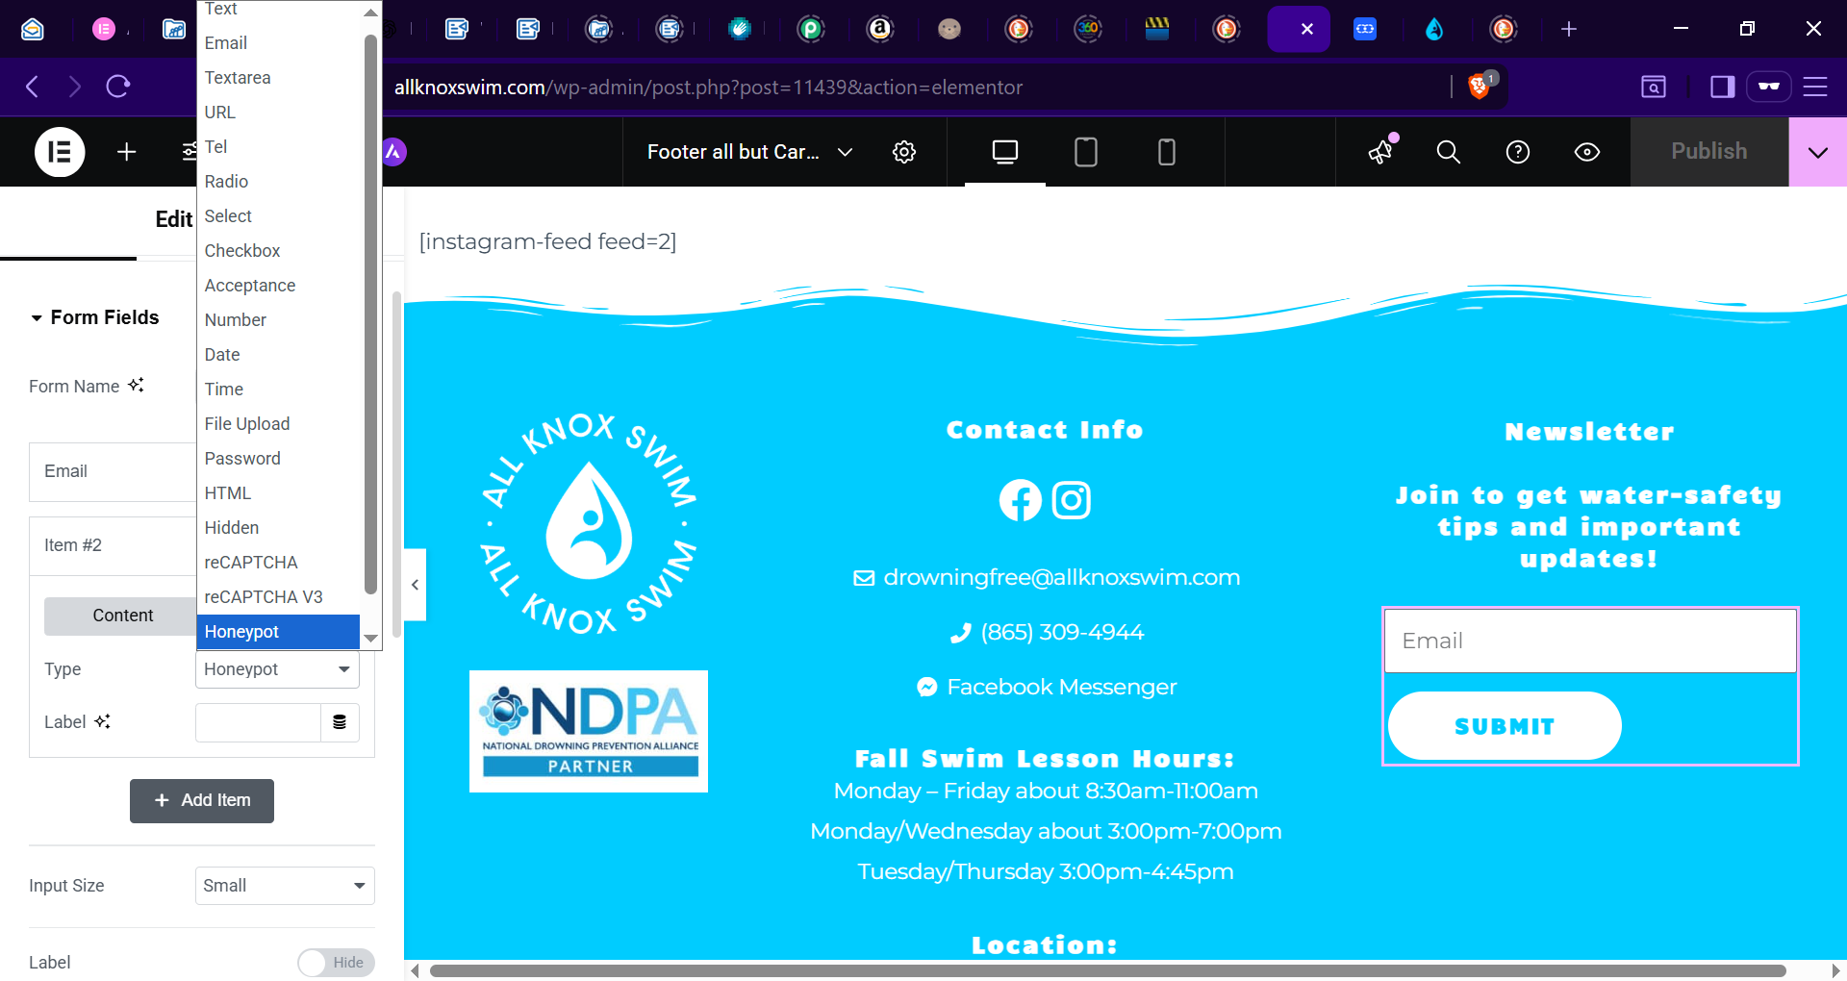Choose File Upload field type
The width and height of the screenshot is (1847, 981).
pyautogui.click(x=278, y=424)
